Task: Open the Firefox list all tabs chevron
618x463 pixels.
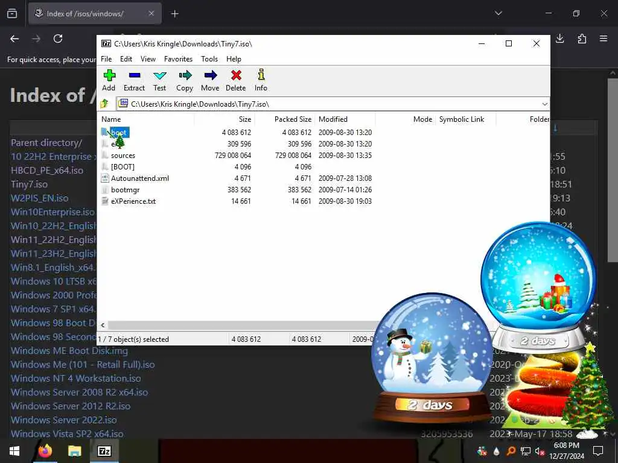Action: click(x=498, y=13)
